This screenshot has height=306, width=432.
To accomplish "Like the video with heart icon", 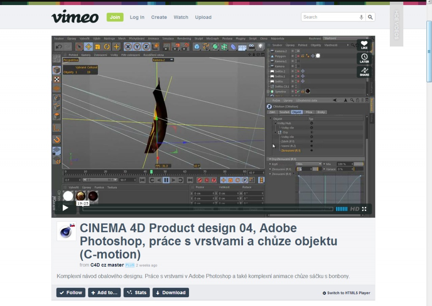I will (x=364, y=46).
